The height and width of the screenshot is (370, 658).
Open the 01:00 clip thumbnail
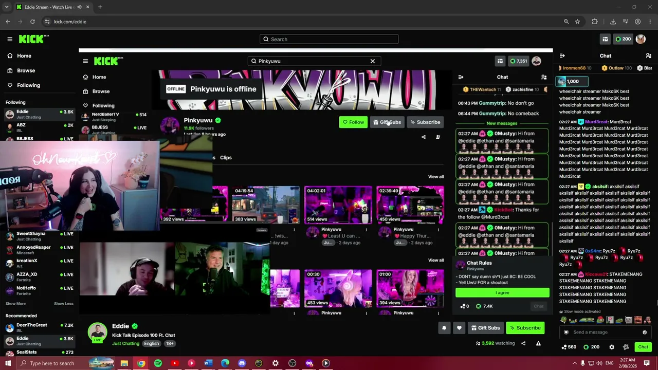point(410,288)
